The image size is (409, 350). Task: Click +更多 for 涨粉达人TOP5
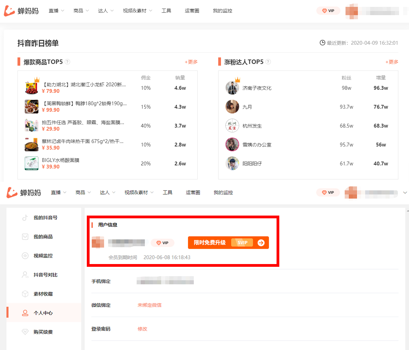pyautogui.click(x=392, y=62)
